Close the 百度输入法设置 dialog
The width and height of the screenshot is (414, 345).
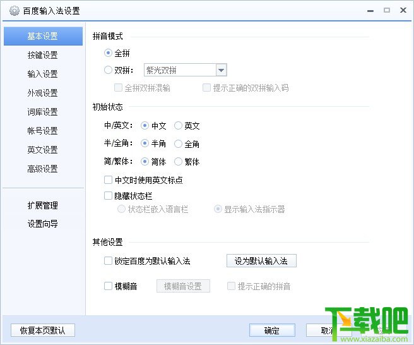(x=403, y=10)
